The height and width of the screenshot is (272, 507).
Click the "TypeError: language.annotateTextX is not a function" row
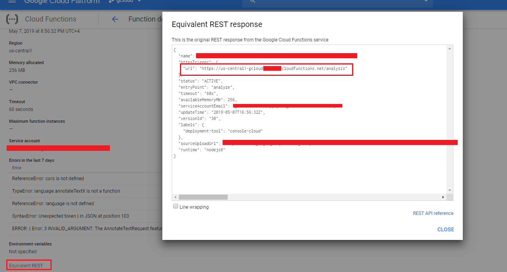point(86,191)
